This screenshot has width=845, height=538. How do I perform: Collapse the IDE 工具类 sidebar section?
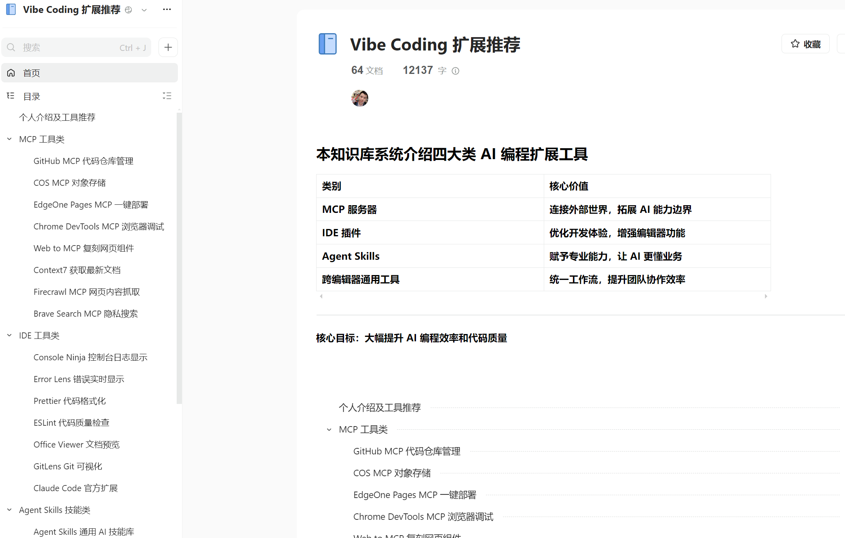pyautogui.click(x=9, y=336)
